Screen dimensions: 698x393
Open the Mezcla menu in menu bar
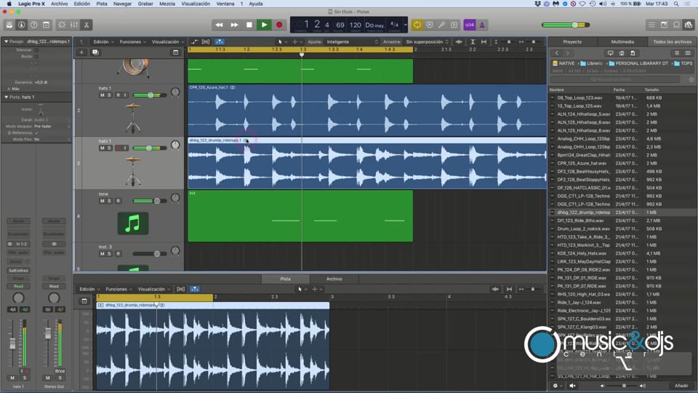click(167, 4)
